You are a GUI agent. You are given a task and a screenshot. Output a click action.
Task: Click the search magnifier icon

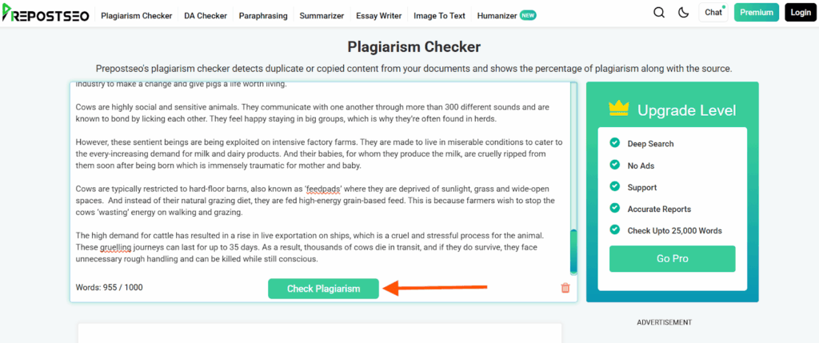659,13
